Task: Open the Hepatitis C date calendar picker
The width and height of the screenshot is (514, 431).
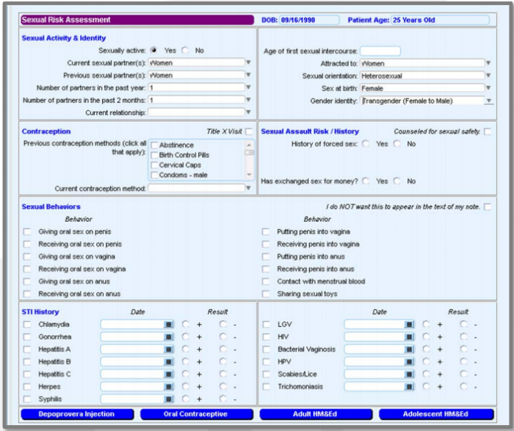Action: 168,374
